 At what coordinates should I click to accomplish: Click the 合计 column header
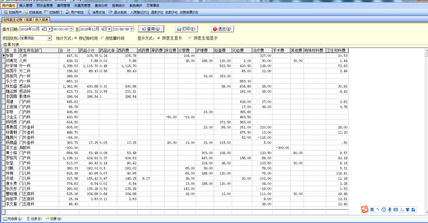(69, 50)
